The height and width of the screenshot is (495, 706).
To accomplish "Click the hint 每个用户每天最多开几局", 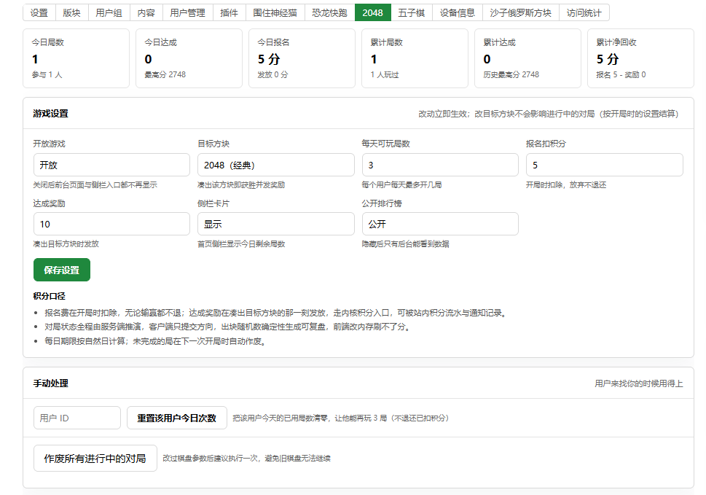I will [x=401, y=184].
